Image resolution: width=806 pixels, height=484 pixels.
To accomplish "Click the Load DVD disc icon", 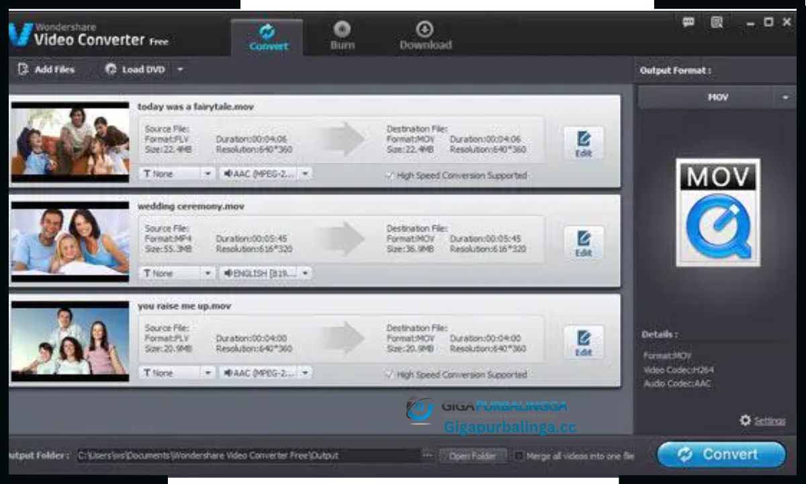I will 111,69.
